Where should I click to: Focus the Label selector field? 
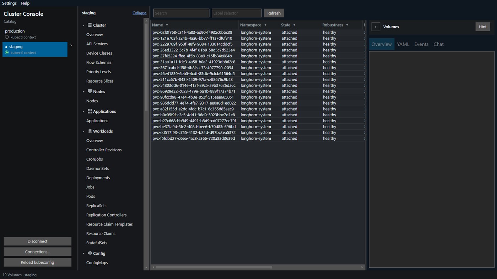pyautogui.click(x=237, y=13)
